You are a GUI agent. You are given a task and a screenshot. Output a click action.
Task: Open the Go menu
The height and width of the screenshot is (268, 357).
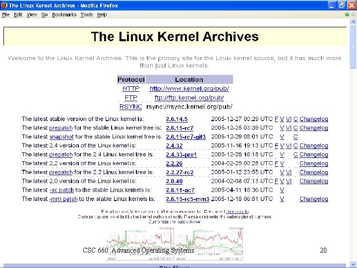tap(45, 14)
